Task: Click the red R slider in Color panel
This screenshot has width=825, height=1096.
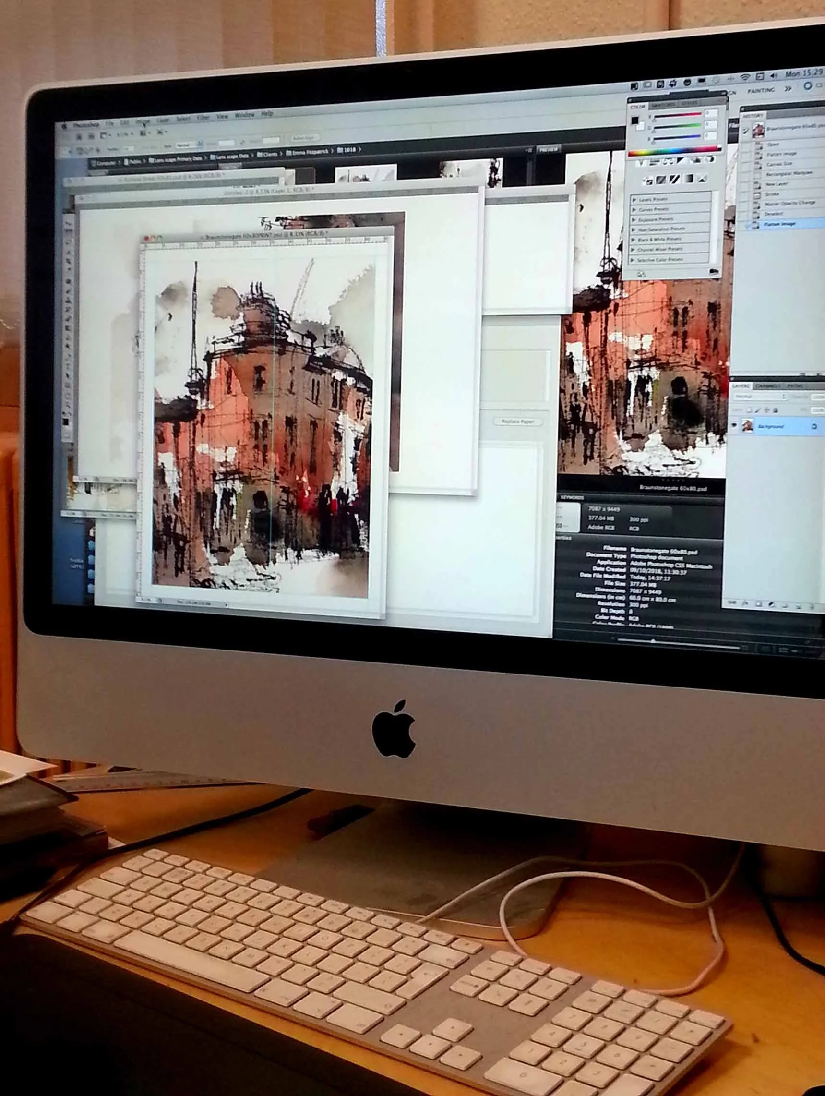Action: (678, 115)
